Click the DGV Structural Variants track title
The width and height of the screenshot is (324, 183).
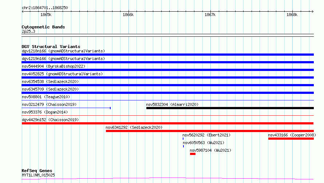[x=51, y=47]
